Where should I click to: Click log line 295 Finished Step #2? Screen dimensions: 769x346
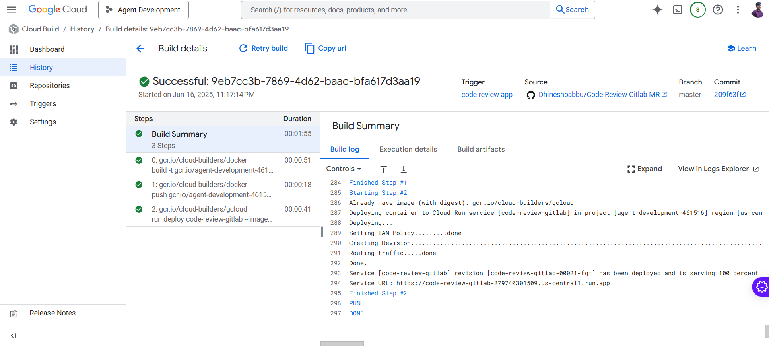378,293
